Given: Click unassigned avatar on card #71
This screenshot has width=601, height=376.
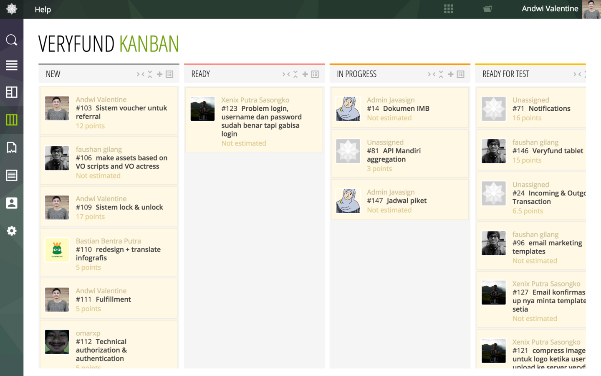Looking at the screenshot, I should coord(494,109).
